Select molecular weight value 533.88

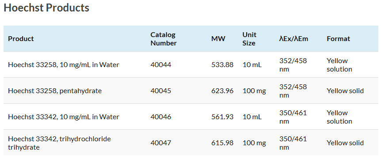(222, 65)
